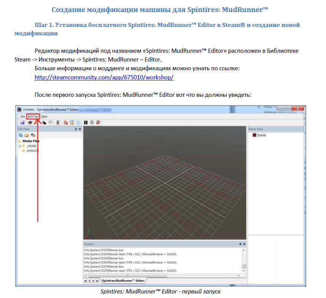Click the list-lines icon in the toolbar
Viewport: 326px width, 298px height.
coord(58,123)
